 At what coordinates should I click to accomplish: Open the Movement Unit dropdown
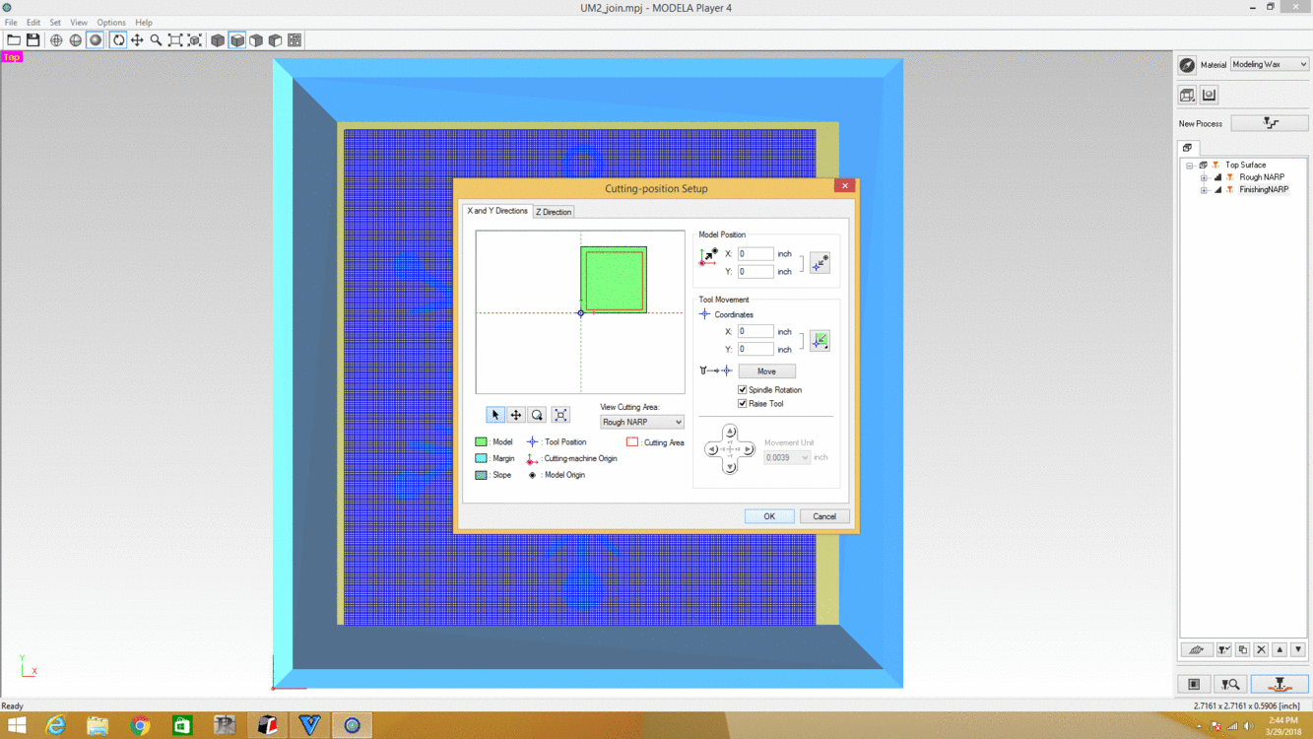(x=787, y=457)
